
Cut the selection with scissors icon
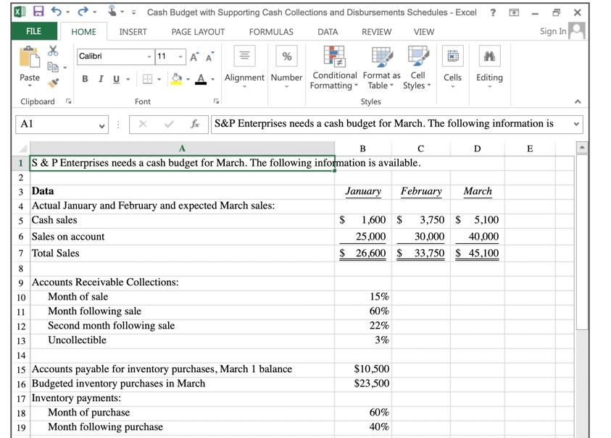(53, 51)
